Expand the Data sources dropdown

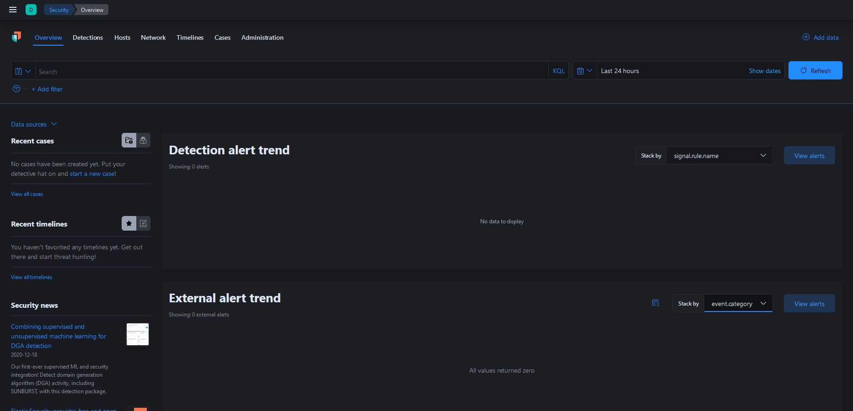coord(34,124)
